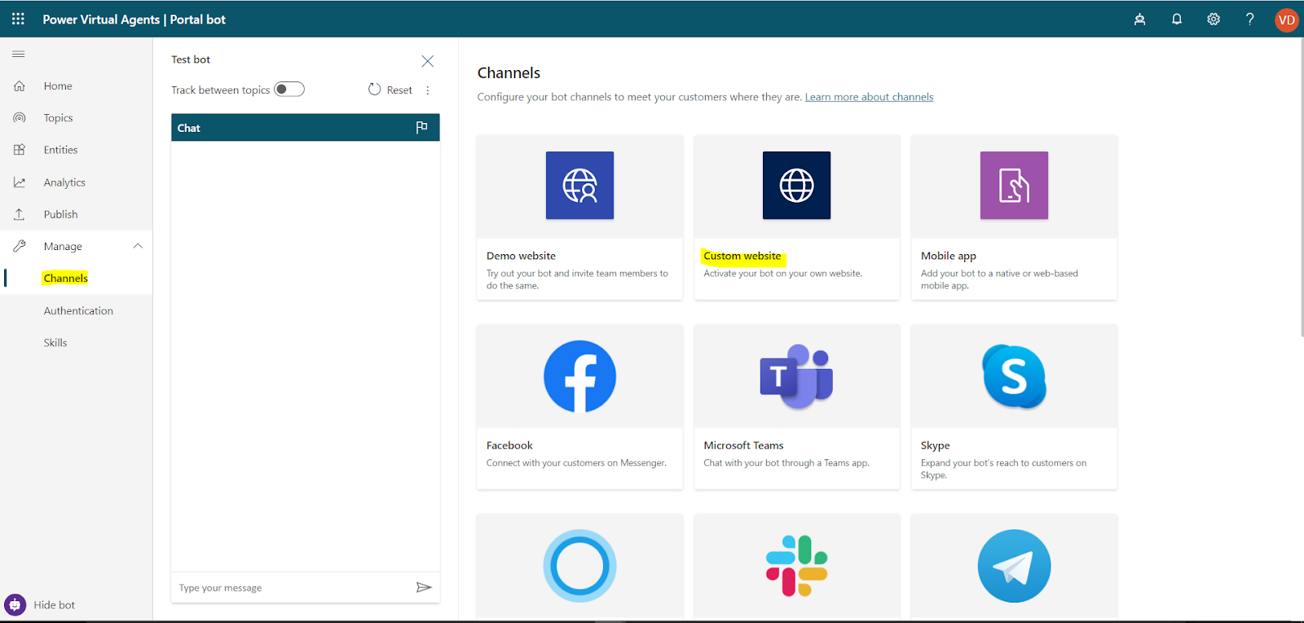Click the Manage label in sidebar
The height and width of the screenshot is (623, 1304).
tap(63, 247)
